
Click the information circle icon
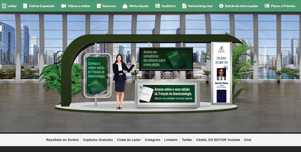[x=221, y=6]
